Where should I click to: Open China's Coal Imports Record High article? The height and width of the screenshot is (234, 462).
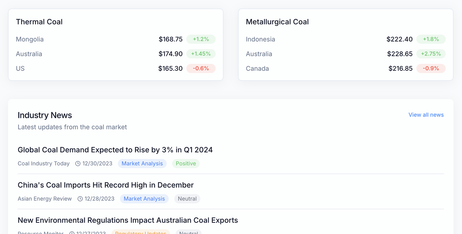tap(105, 185)
